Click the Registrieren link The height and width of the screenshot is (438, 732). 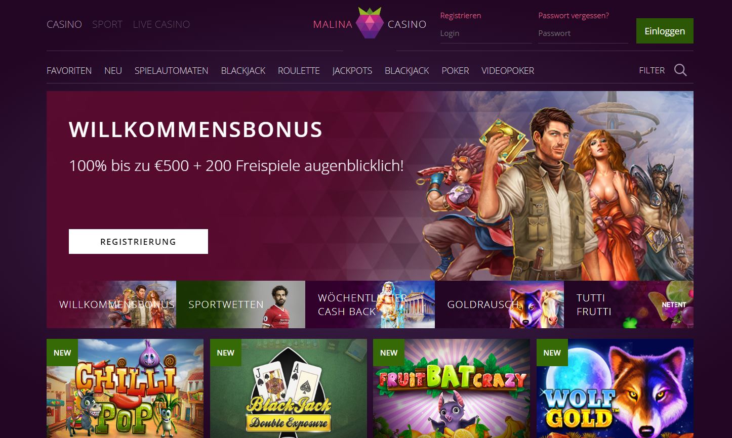pyautogui.click(x=461, y=16)
